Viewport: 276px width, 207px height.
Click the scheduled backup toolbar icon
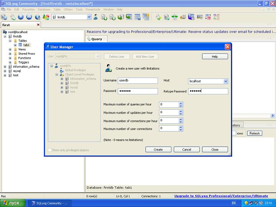click(x=191, y=17)
